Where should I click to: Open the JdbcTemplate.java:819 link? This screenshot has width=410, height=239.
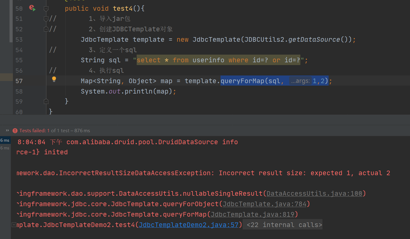pyautogui.click(x=252, y=214)
